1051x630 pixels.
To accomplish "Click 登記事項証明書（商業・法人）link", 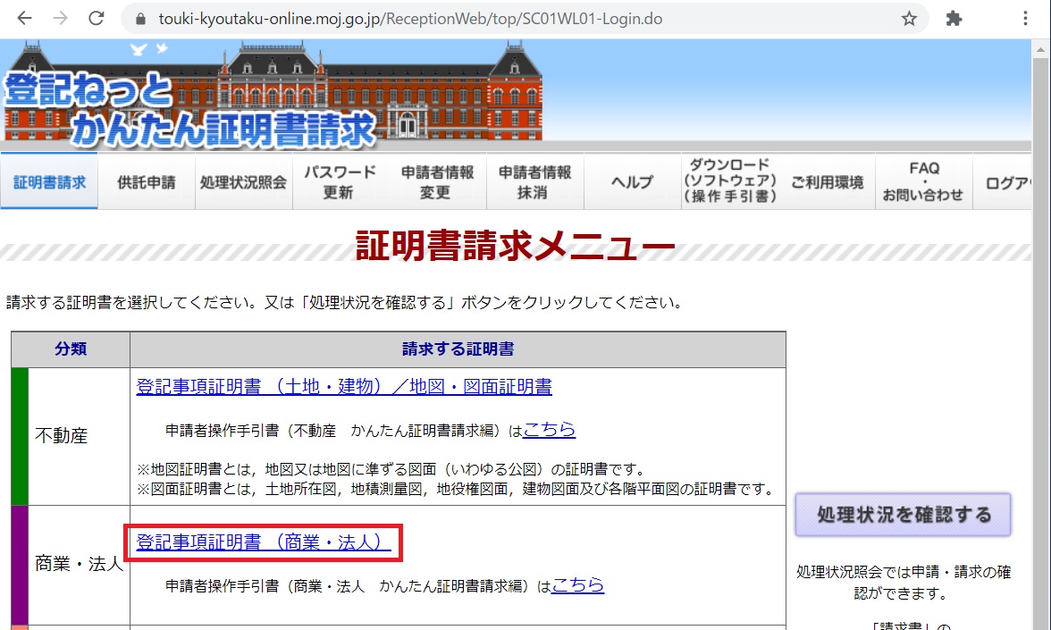I will 264,542.
